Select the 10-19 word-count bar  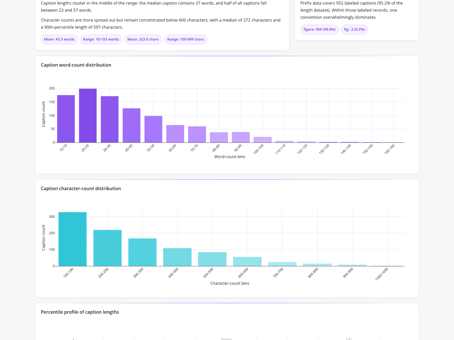(66, 119)
